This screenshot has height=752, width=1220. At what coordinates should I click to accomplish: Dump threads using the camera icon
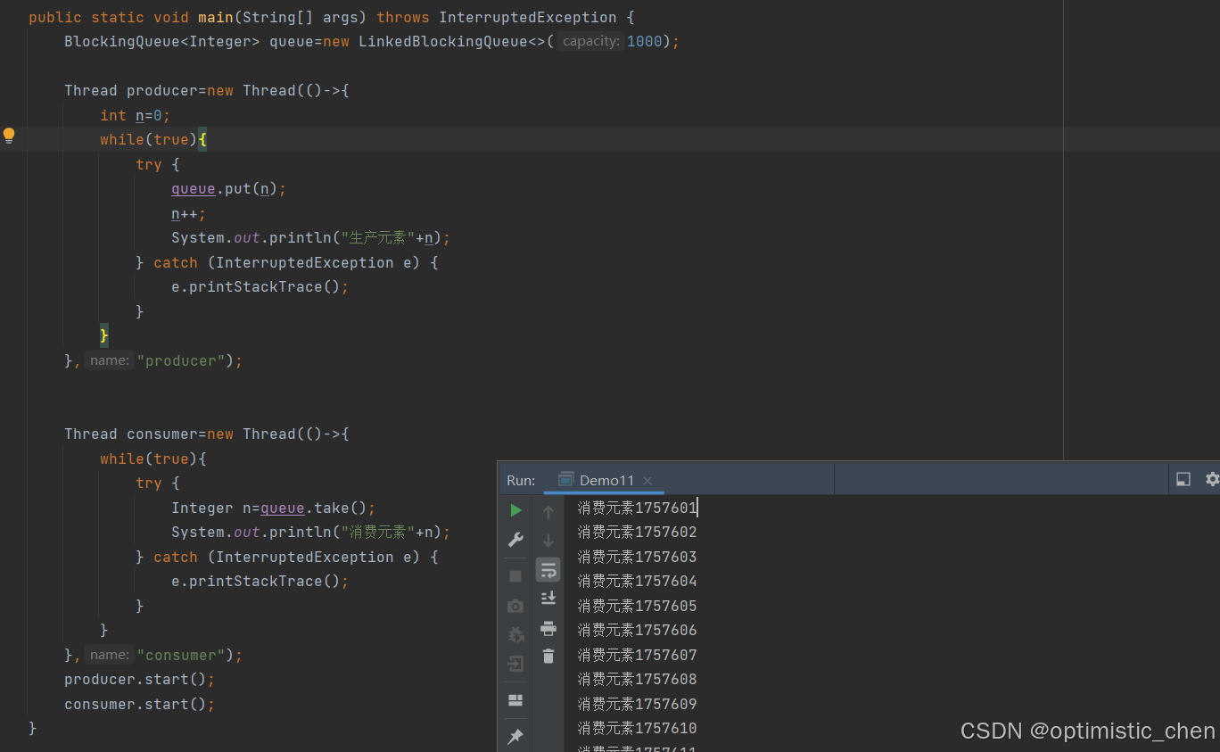coord(515,606)
